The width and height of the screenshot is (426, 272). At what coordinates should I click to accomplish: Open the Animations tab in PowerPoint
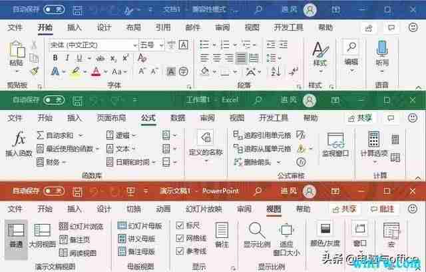pos(163,209)
